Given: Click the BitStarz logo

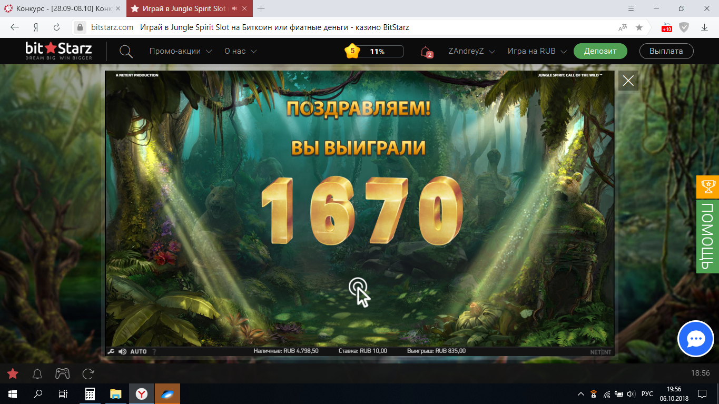Looking at the screenshot, I should pyautogui.click(x=58, y=51).
